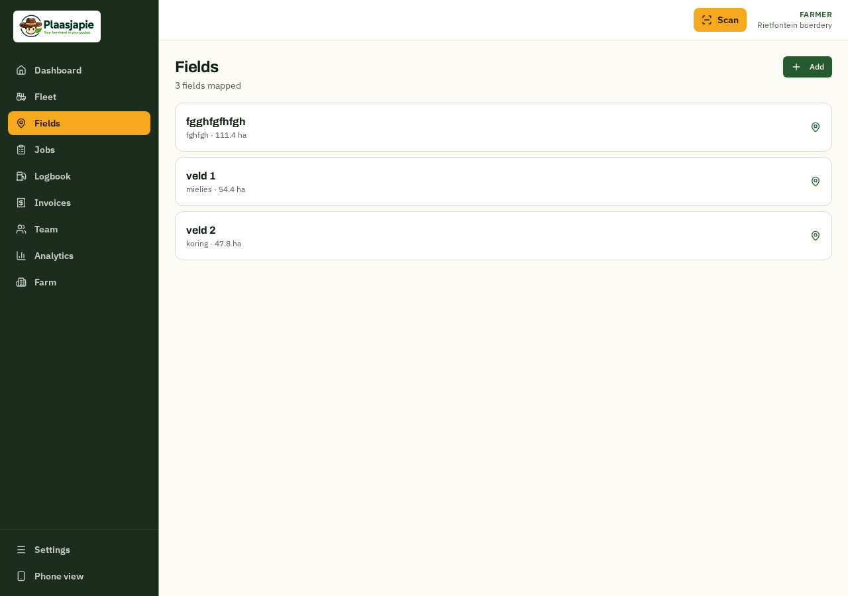848x596 pixels.
Task: Click the Fleet tractor icon
Action: coord(21,97)
